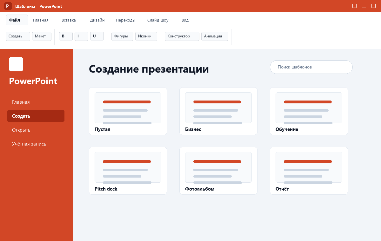Open the Вставка ribbon tab

point(69,20)
